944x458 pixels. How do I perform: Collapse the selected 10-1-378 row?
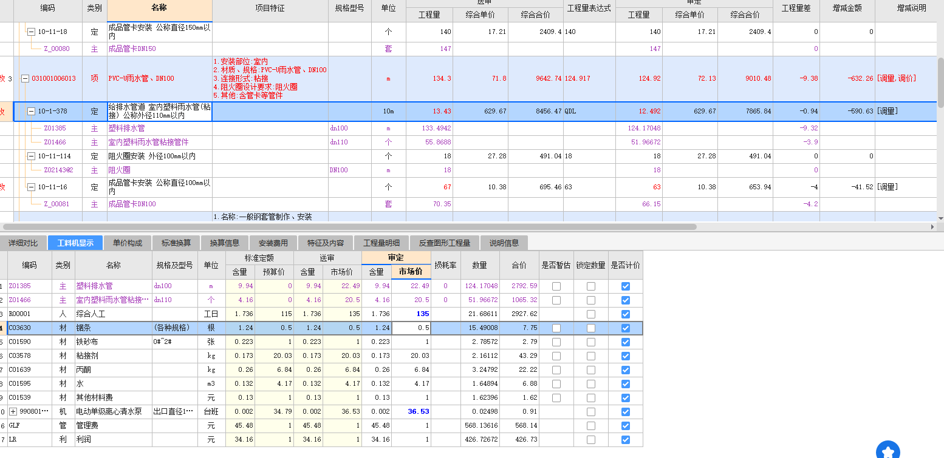click(31, 111)
